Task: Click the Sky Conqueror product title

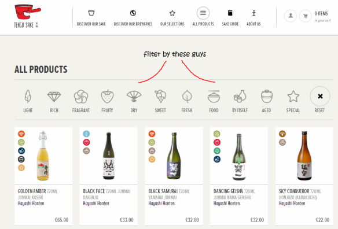Action: tap(294, 191)
